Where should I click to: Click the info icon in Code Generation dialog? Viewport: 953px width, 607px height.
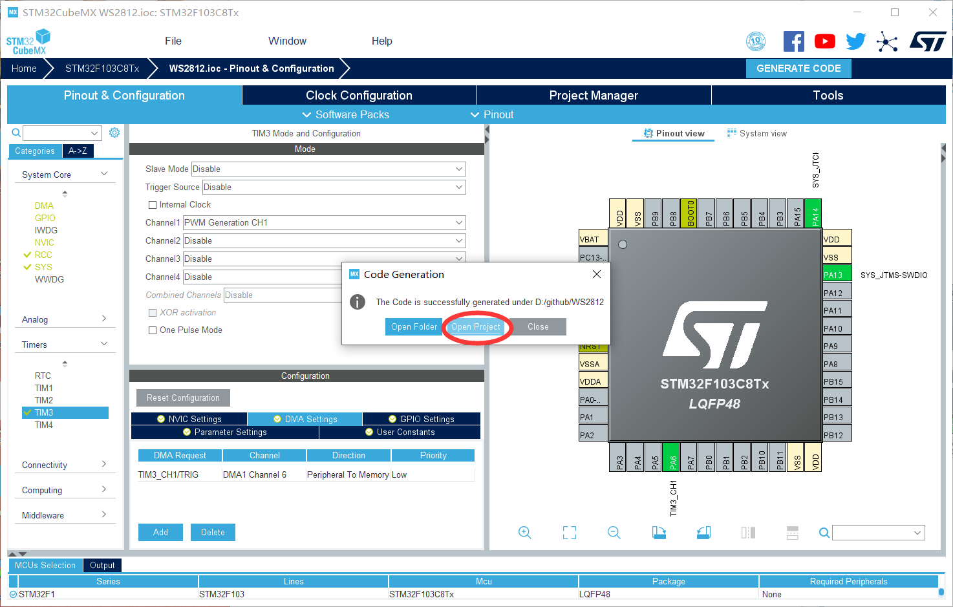(358, 302)
